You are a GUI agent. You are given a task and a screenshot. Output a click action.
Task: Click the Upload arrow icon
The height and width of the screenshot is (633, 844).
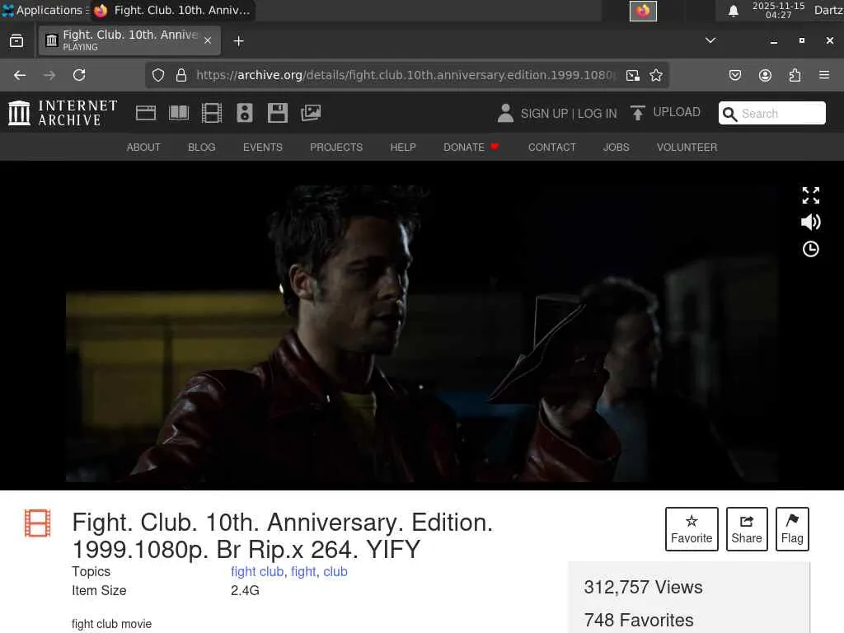point(637,113)
